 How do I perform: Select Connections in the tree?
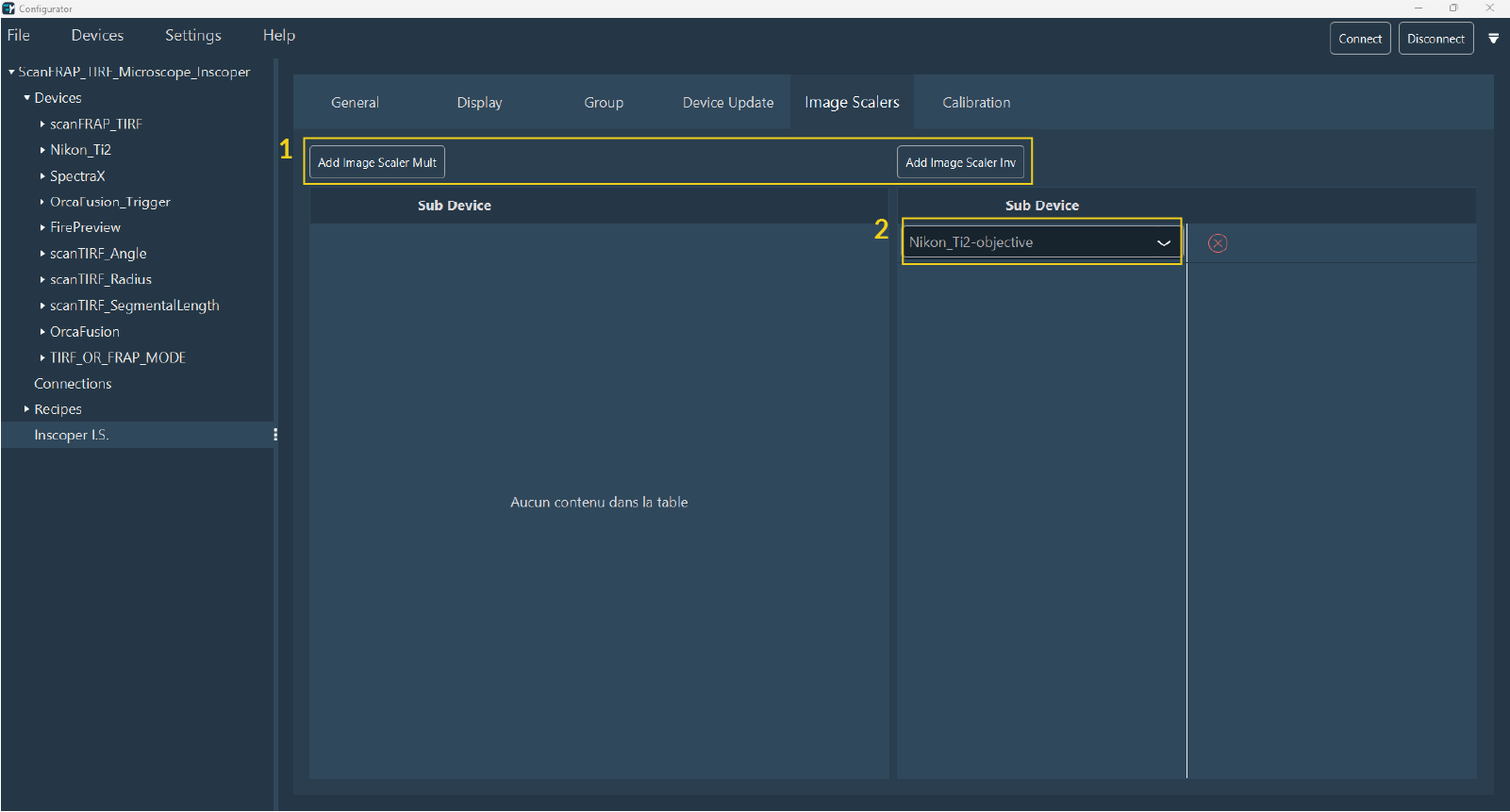[x=73, y=384]
